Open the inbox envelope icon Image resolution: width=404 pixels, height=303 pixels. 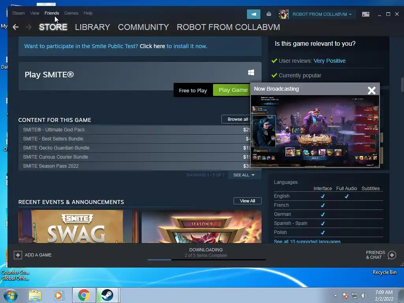269,14
